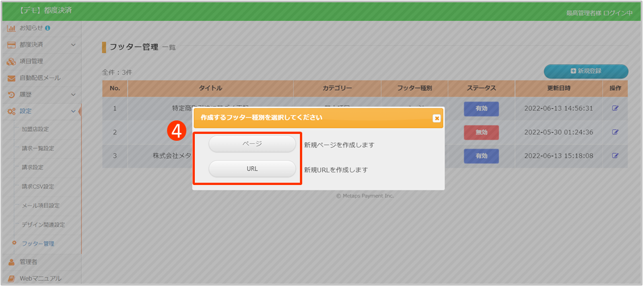This screenshot has height=286, width=643.
Task: Expand the 都度決済 sidebar menu chevron
Action: (73, 45)
